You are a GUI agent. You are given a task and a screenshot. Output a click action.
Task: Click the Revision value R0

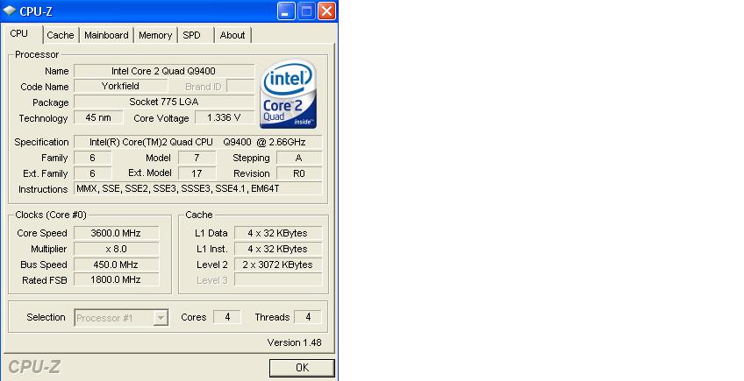[x=299, y=173]
